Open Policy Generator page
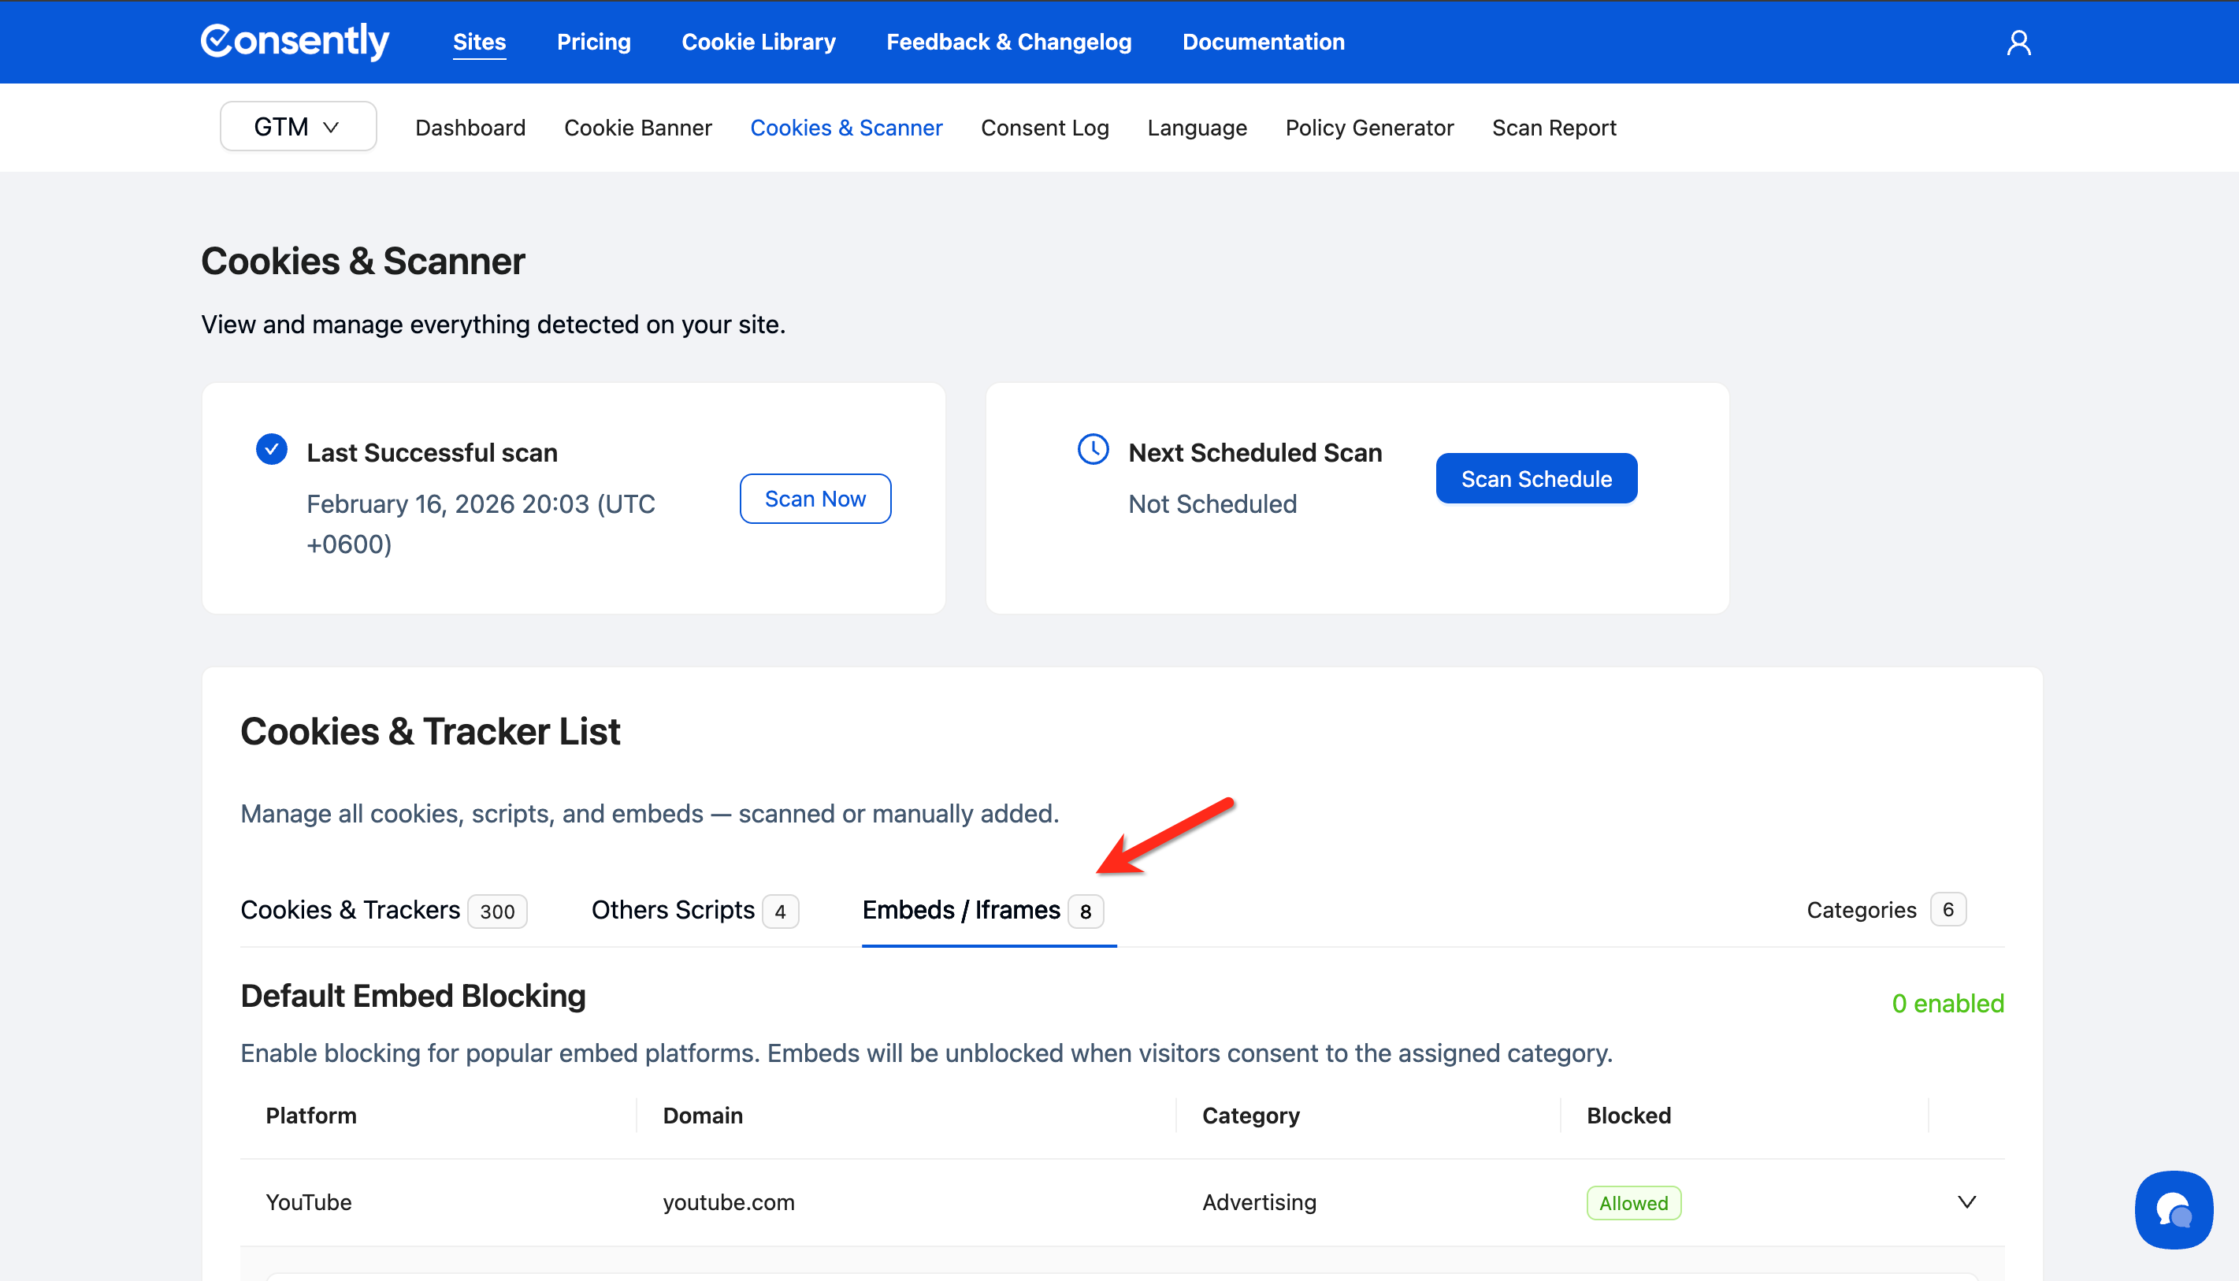This screenshot has width=2239, height=1281. [1369, 128]
